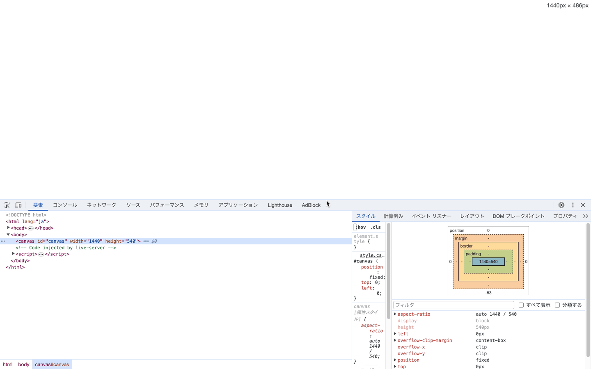Open the ソース tab
Viewport: 591px width, 369px height.
click(133, 205)
